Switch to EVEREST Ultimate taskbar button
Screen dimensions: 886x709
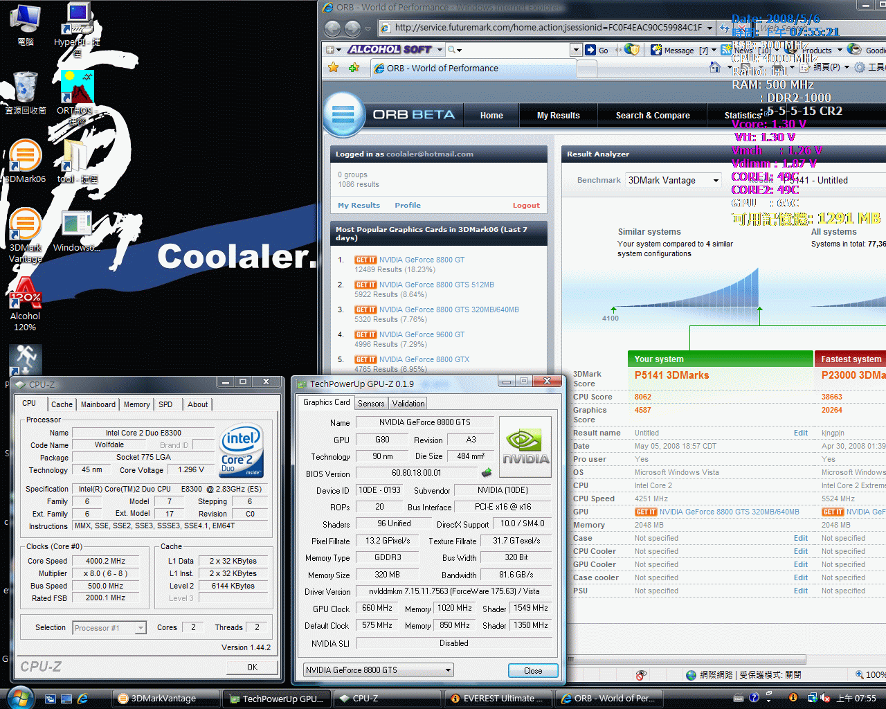click(498, 699)
